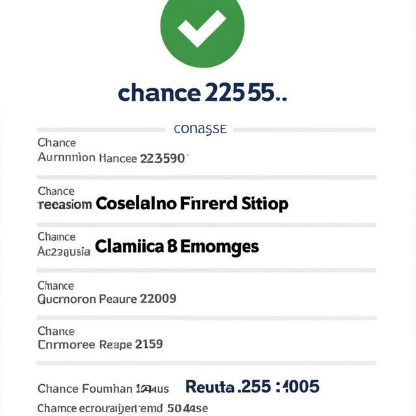Screen dimensions: 416x416
Task: Open the 'Aurnnnion Hancee 223590' row
Action: (113, 158)
